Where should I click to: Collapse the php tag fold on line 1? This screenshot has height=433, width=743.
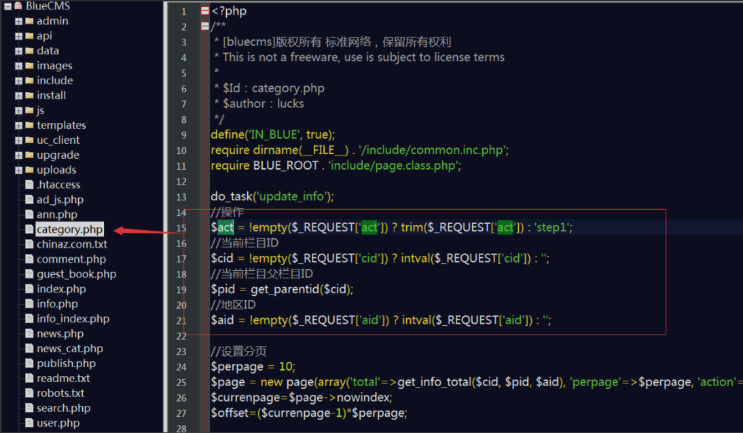tap(204, 10)
